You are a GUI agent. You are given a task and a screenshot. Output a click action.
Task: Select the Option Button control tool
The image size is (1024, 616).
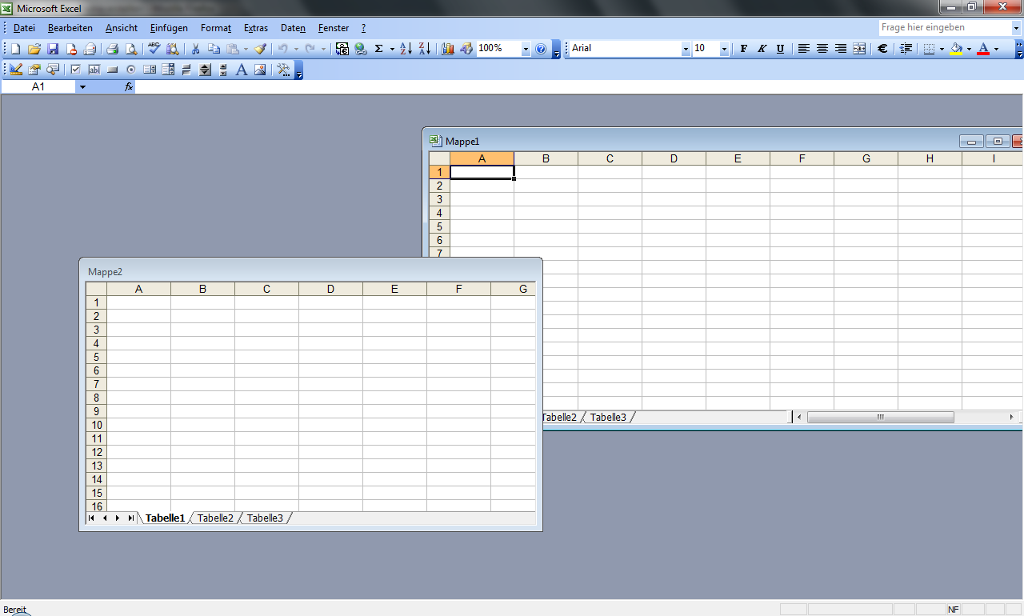tap(131, 70)
